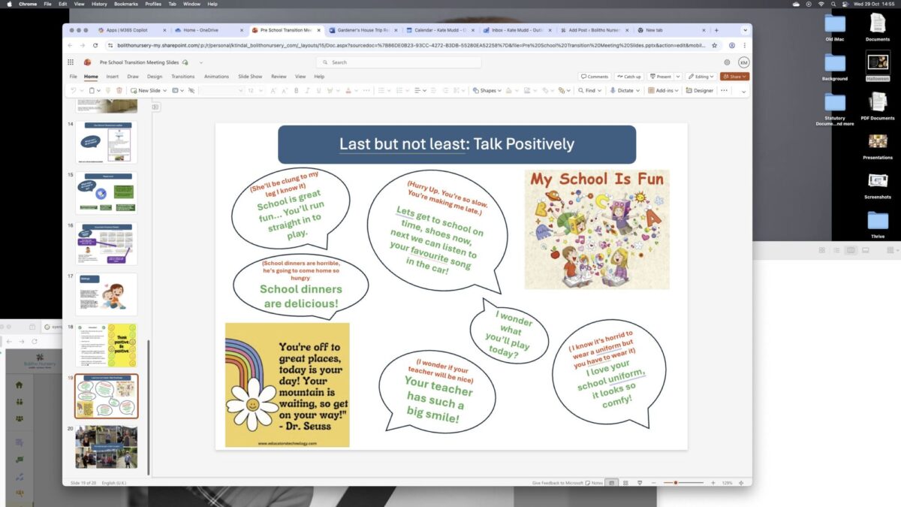Click the Dictate microphone icon
Screen dimensions: 901x507
(x=610, y=90)
